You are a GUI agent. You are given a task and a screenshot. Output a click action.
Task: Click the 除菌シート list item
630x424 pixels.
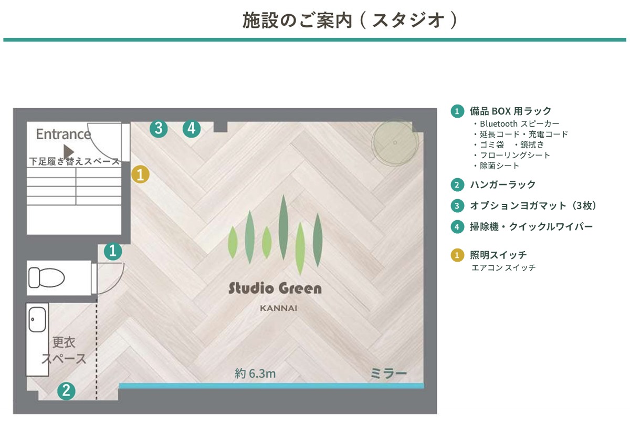click(x=496, y=166)
